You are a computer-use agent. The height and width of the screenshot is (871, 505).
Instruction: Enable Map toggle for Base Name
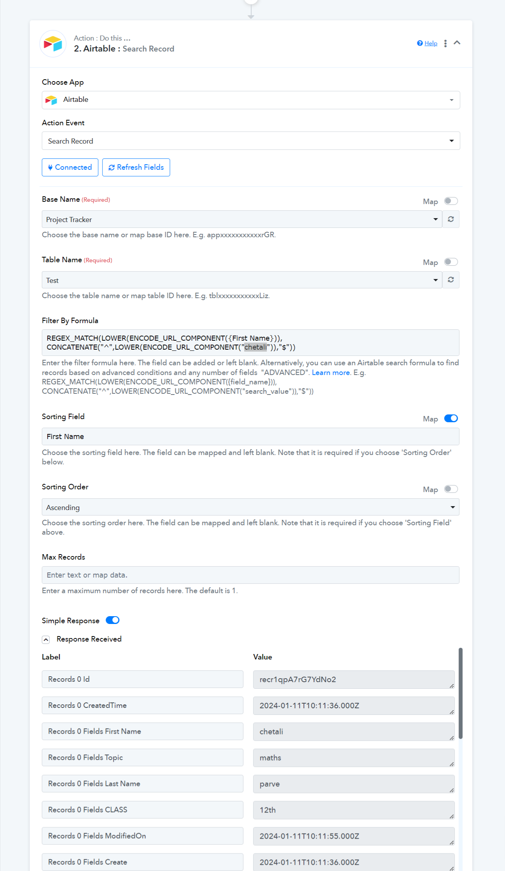pyautogui.click(x=451, y=201)
